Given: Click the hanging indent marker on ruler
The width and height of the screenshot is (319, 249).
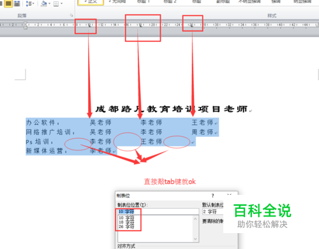Looking at the screenshot, I should pos(26,27).
